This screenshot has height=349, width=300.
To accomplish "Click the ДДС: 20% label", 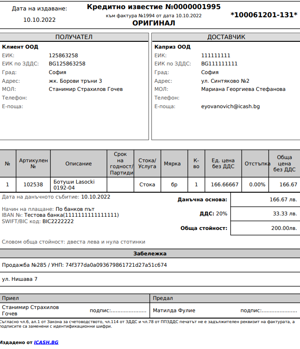I will point(213,214).
